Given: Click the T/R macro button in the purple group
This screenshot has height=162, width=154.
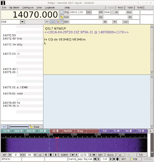Looking at the screenshot, I should coord(105,131).
